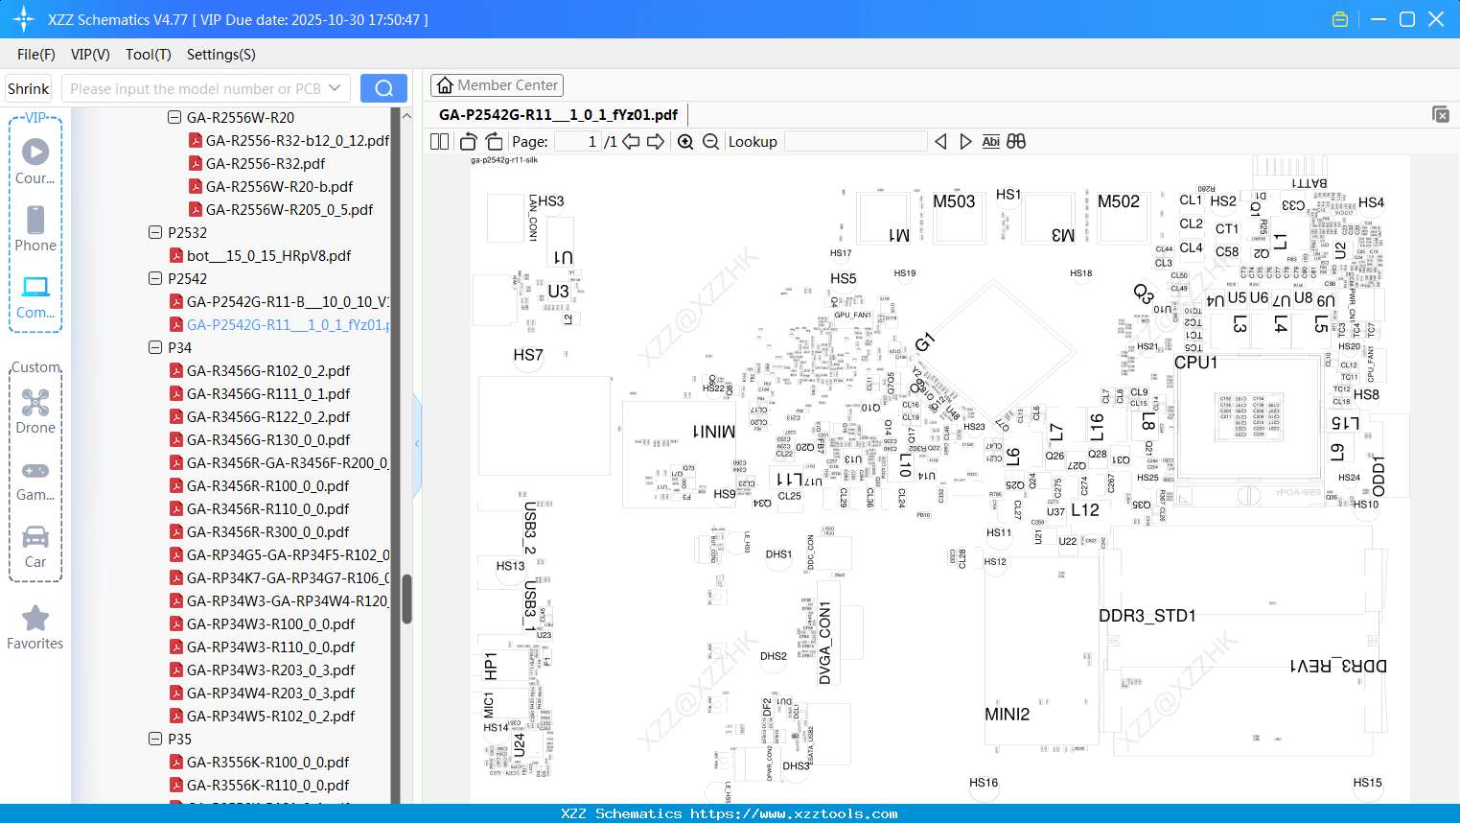Open GA-RP34W3-R110_0_0.pdf
Viewport: 1460px width, 823px height.
271,647
